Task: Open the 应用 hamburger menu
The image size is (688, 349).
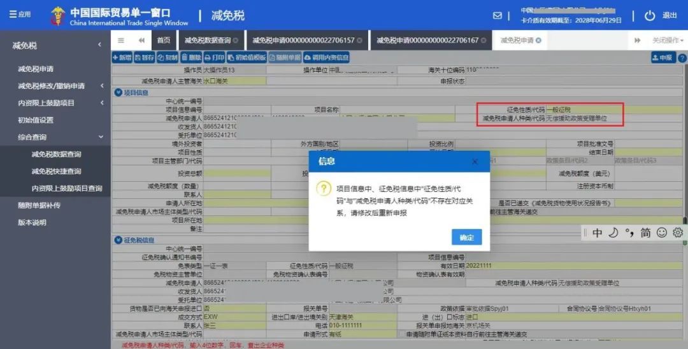Action: tap(20, 15)
